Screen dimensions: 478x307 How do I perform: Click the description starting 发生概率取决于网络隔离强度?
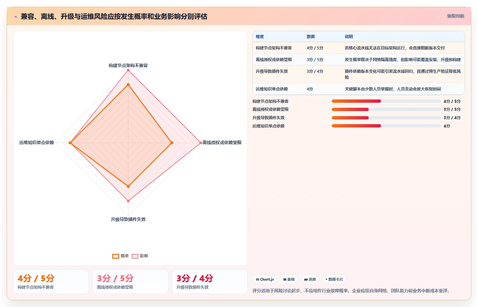pyautogui.click(x=403, y=60)
